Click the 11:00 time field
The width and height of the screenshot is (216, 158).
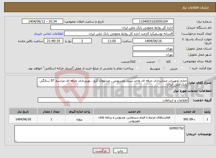[x=112, y=41]
